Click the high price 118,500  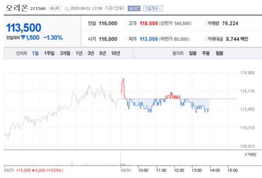(148, 23)
